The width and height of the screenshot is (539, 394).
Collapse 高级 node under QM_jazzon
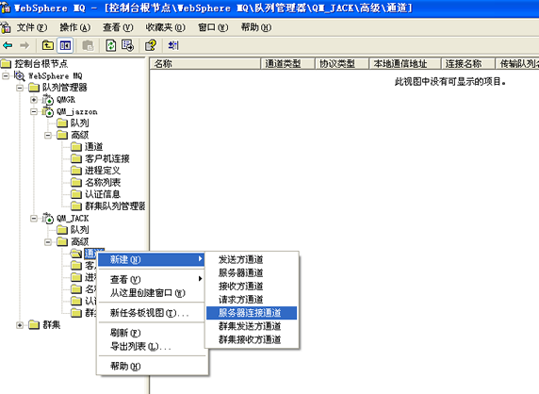tap(48, 135)
